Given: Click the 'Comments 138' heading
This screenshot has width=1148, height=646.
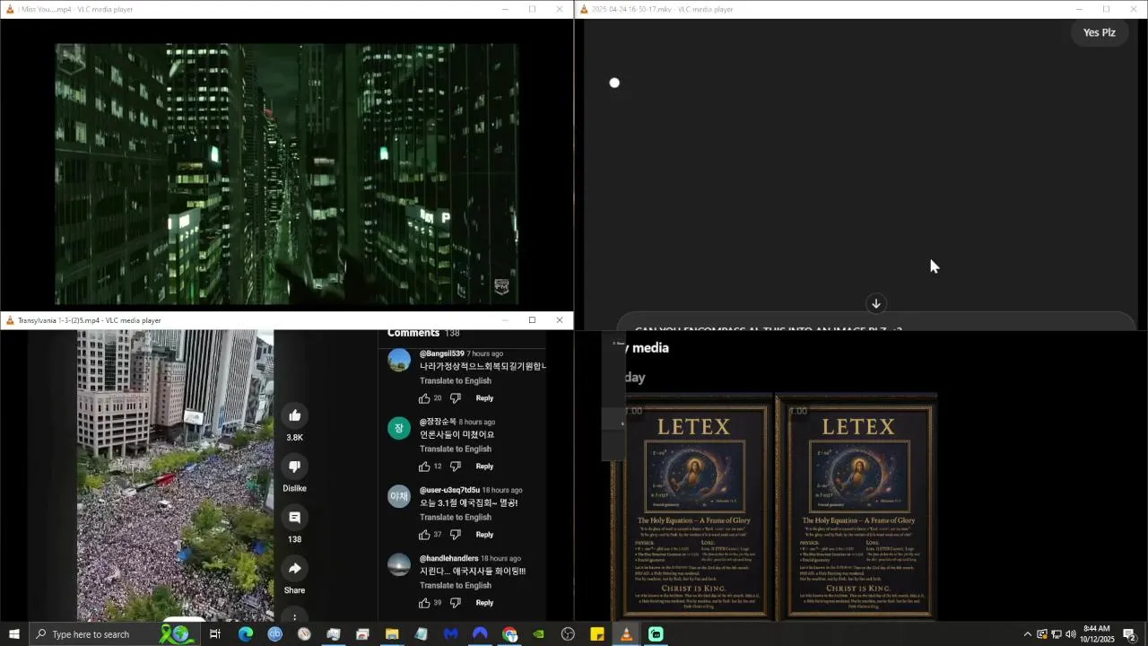Looking at the screenshot, I should point(422,333).
